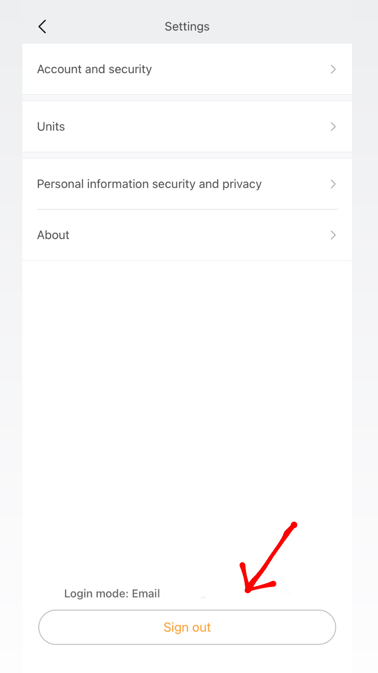Open the Units settings entry
378x673 pixels.
coord(187,127)
